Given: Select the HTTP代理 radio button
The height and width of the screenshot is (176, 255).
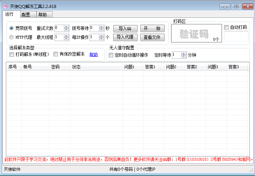Looking at the screenshot, I should click(x=11, y=37).
